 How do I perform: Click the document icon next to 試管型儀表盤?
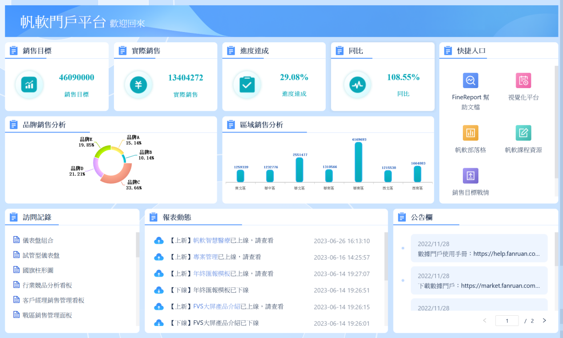coord(16,255)
